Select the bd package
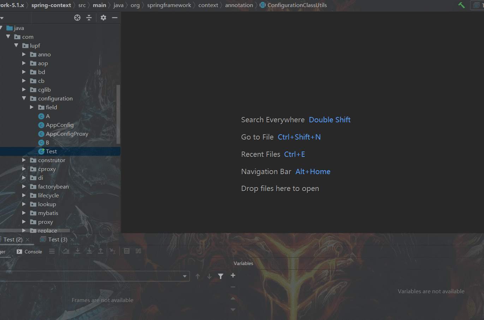Image resolution: width=484 pixels, height=320 pixels. point(41,72)
